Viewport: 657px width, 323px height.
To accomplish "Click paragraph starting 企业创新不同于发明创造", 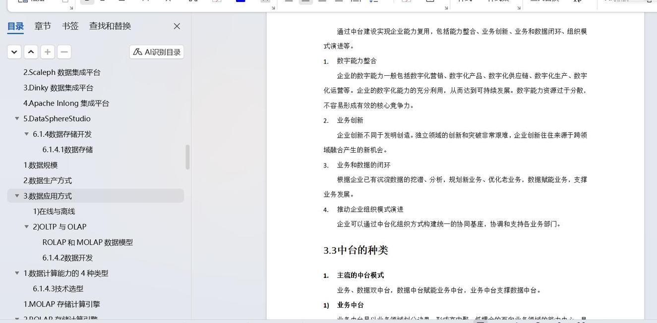I will [455, 142].
